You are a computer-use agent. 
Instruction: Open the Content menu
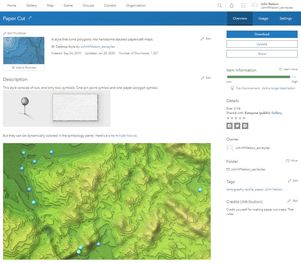point(110,6)
